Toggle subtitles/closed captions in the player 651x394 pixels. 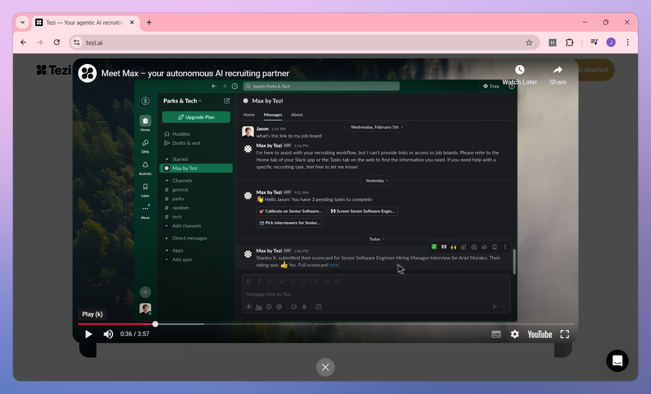(496, 334)
